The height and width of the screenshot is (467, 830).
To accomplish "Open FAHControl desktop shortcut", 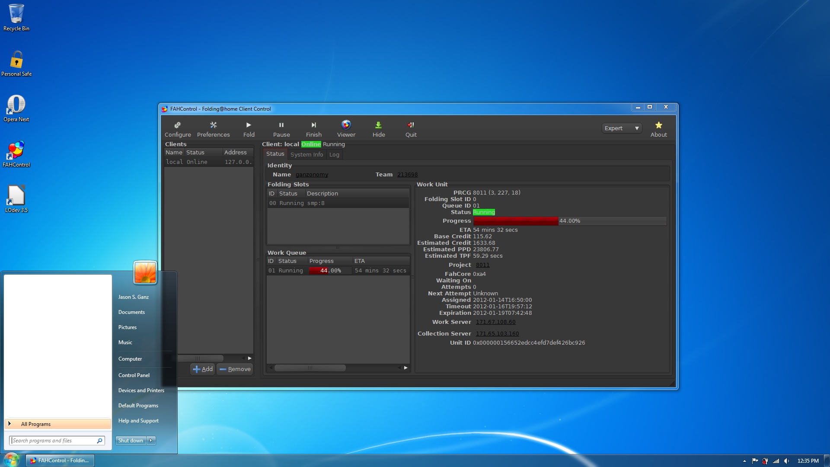I will 16,154.
